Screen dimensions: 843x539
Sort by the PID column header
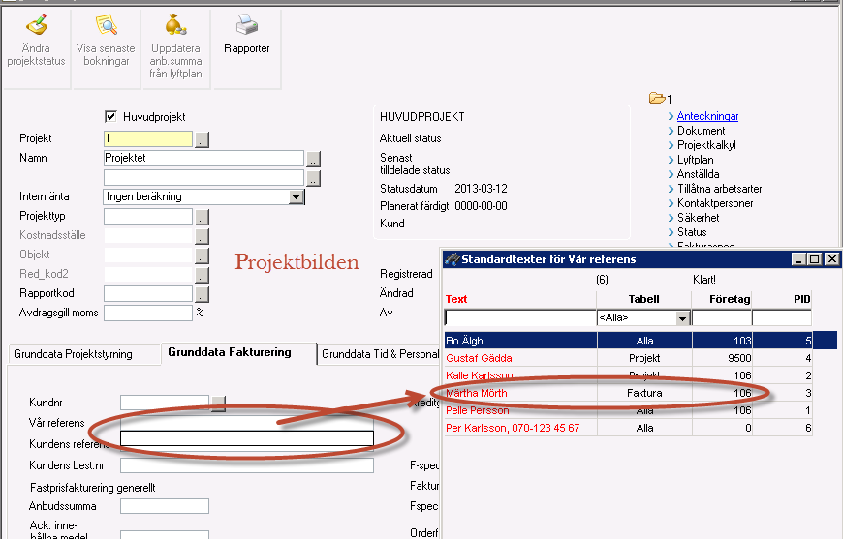coord(802,299)
